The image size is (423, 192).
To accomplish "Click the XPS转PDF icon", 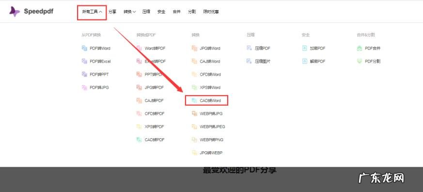I will coord(139,127).
